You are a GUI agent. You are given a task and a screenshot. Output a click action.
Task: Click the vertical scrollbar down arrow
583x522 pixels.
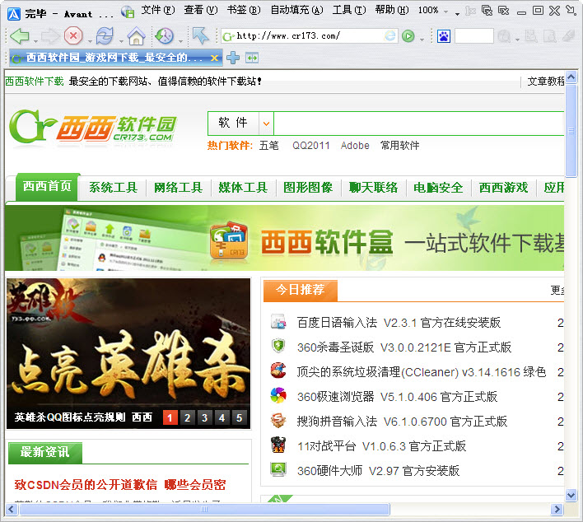[571, 495]
